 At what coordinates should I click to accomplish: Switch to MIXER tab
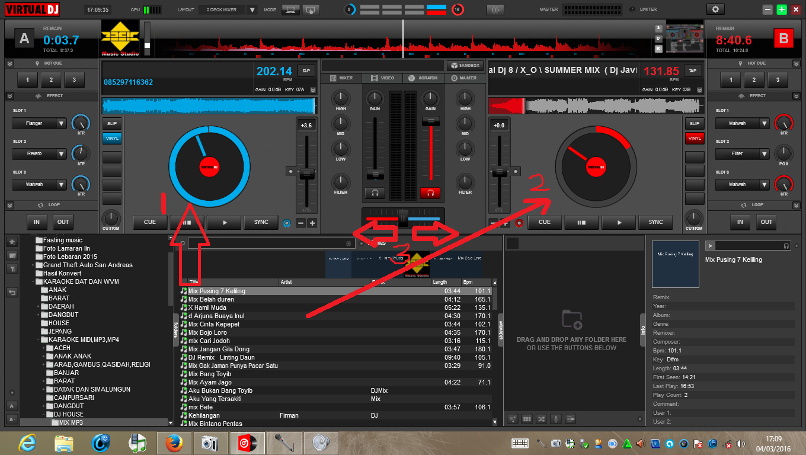(x=341, y=78)
